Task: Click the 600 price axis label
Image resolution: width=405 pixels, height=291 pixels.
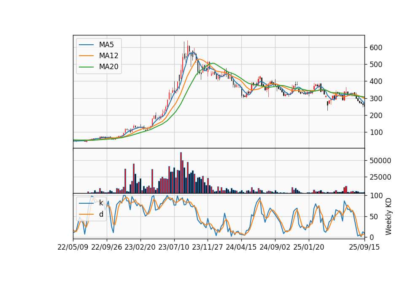Action: (376, 48)
